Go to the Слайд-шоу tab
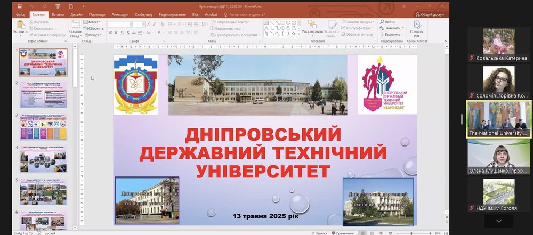This screenshot has width=533, height=235. (143, 14)
